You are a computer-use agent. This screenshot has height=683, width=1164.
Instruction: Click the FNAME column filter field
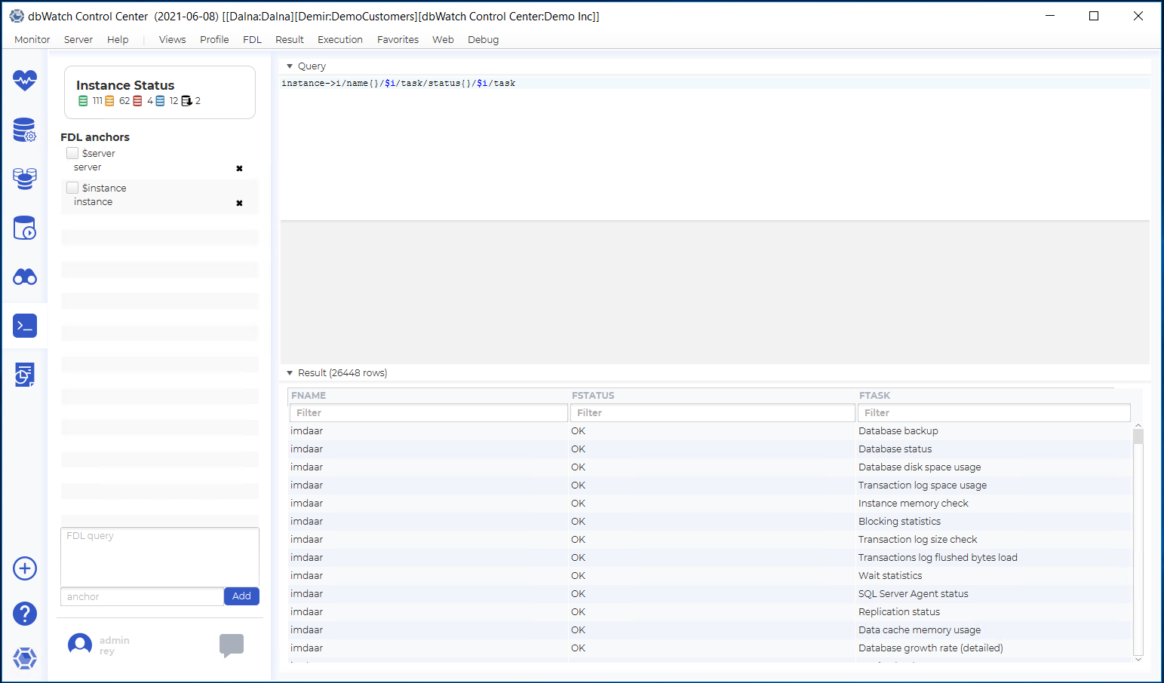click(428, 413)
